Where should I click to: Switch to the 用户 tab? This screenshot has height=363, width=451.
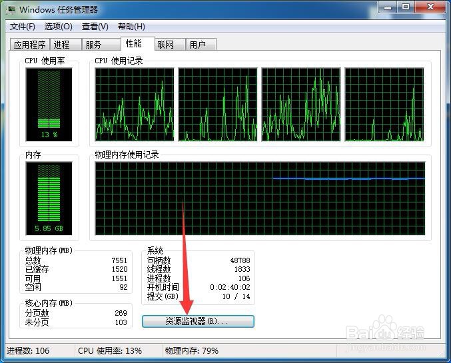coord(201,45)
